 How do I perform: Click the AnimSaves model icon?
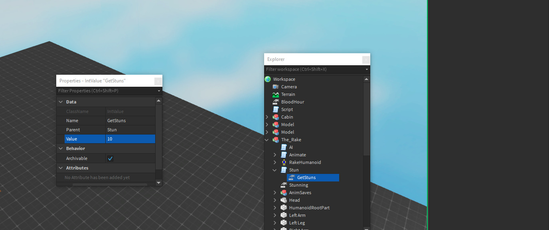pyautogui.click(x=284, y=193)
